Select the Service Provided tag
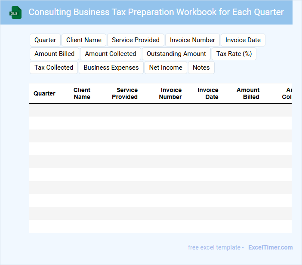The image size is (302, 265). coord(136,40)
